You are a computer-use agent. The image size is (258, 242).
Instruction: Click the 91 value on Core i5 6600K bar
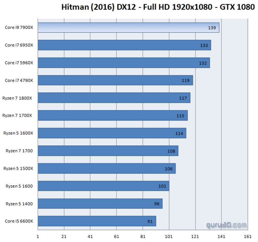[150, 221]
